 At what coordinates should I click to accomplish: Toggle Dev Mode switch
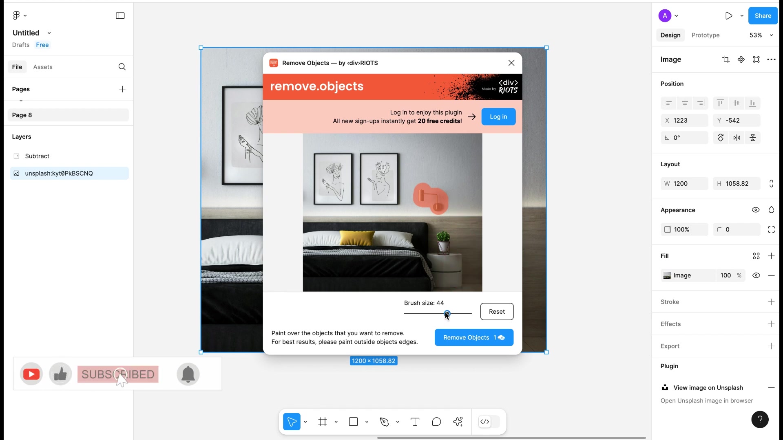489,422
